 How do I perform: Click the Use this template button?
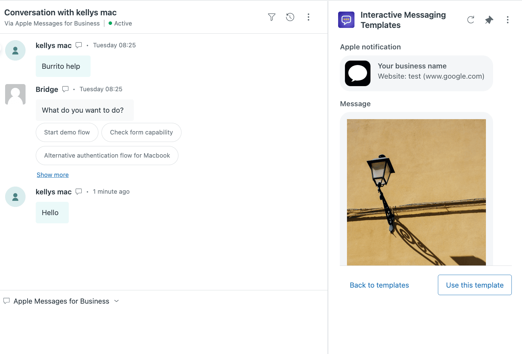(x=474, y=285)
